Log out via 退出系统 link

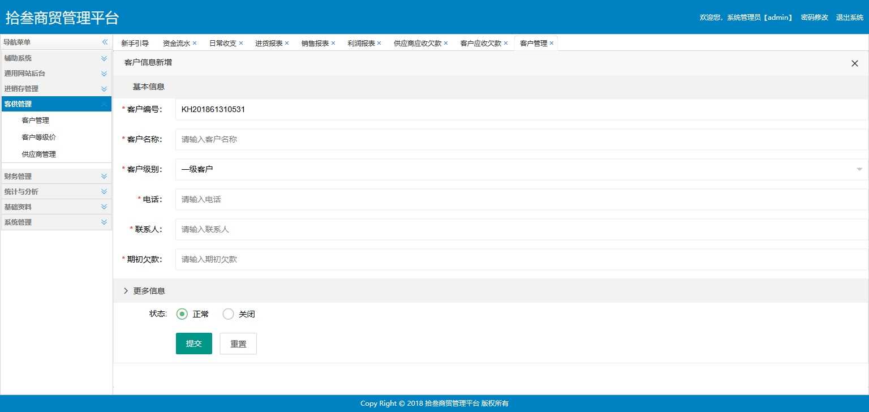coord(850,18)
